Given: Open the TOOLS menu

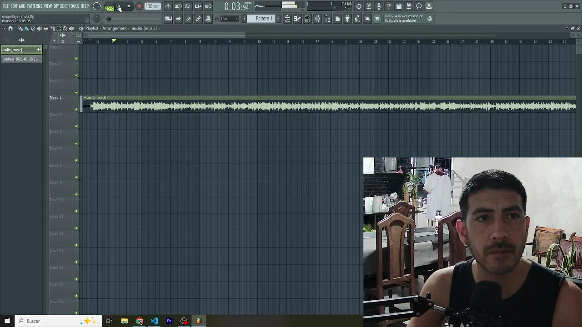Looking at the screenshot, I should click(74, 6).
